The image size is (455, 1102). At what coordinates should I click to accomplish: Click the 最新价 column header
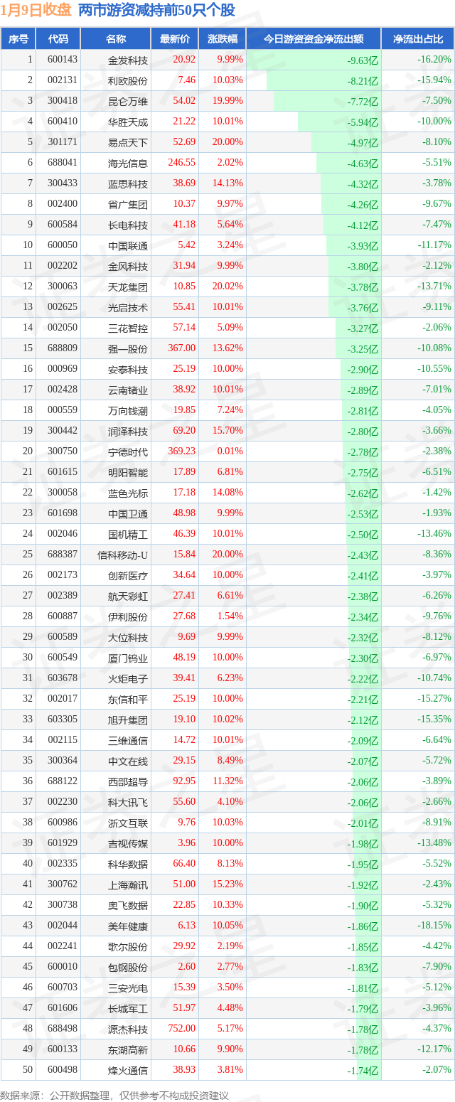point(174,39)
